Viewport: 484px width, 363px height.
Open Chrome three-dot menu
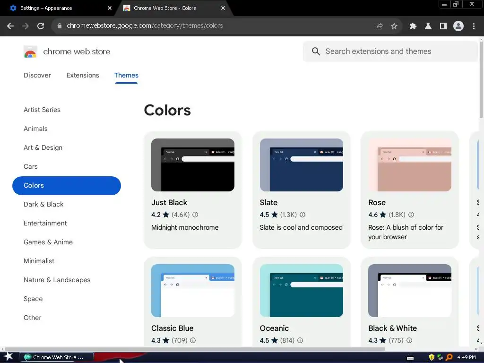pyautogui.click(x=474, y=26)
